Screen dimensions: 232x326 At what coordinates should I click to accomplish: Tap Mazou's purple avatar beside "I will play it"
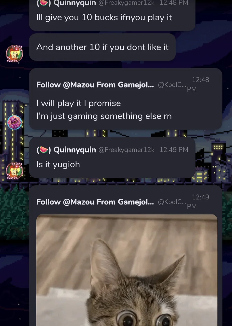point(14,122)
